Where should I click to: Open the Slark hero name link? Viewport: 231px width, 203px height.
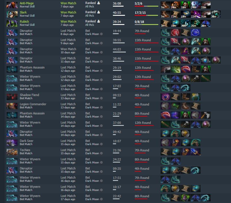(23, 12)
